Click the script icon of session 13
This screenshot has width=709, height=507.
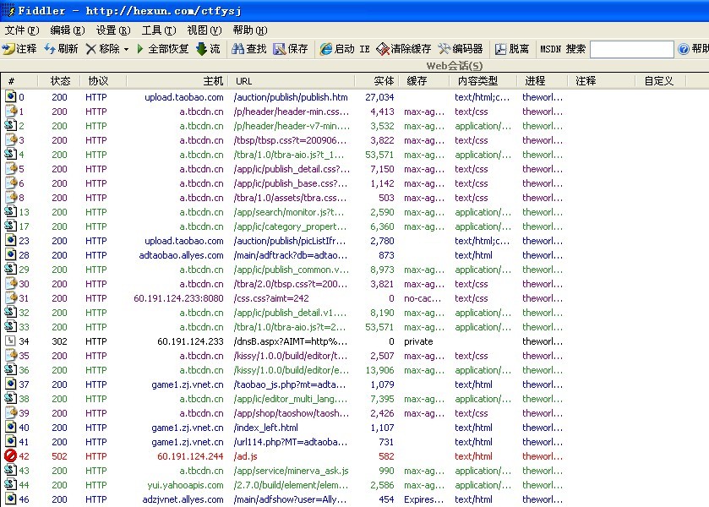(x=10, y=211)
